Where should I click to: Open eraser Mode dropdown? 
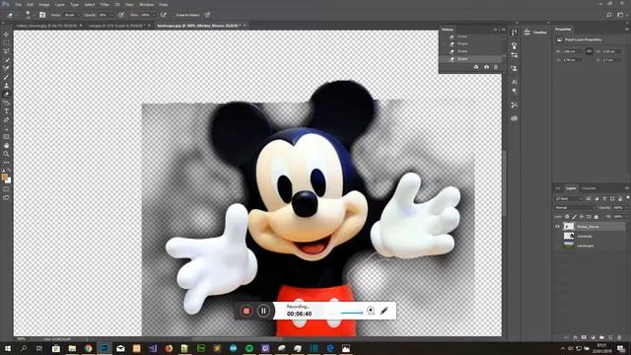72,15
